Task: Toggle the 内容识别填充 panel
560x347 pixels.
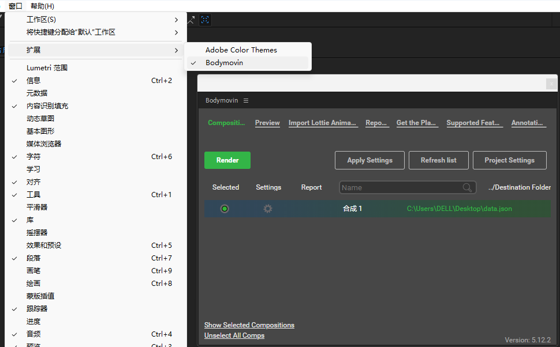Action: 96,106
